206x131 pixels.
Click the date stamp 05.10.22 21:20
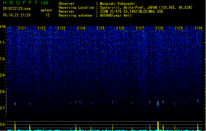[17, 15]
